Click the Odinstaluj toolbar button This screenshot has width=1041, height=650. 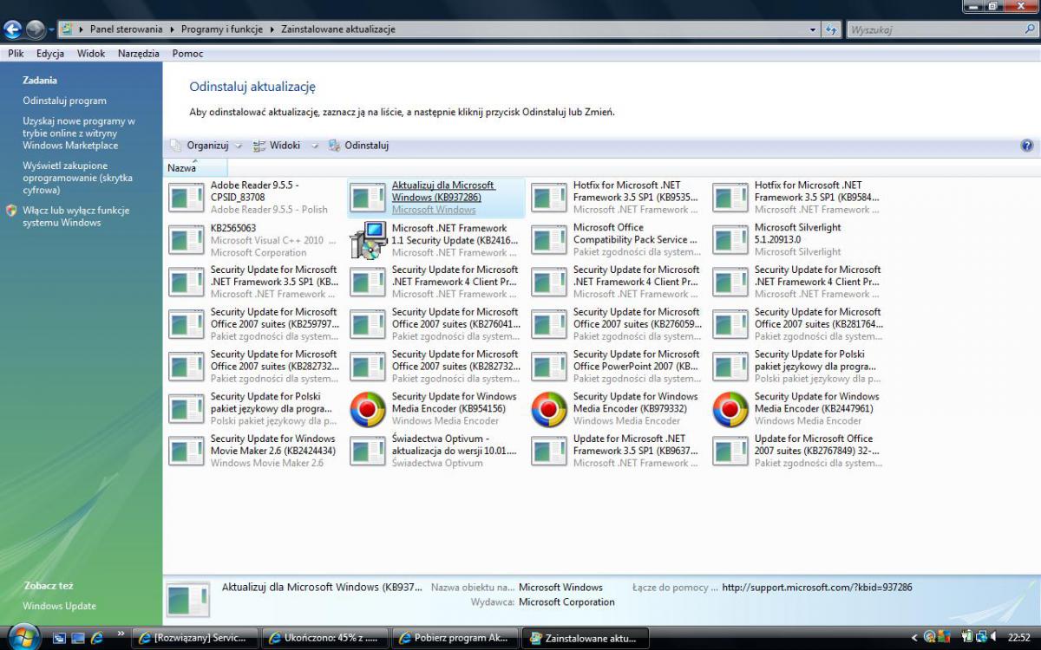coord(357,146)
